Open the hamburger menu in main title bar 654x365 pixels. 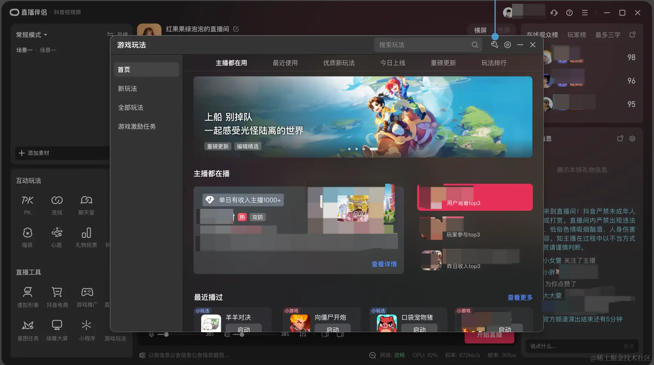[585, 13]
